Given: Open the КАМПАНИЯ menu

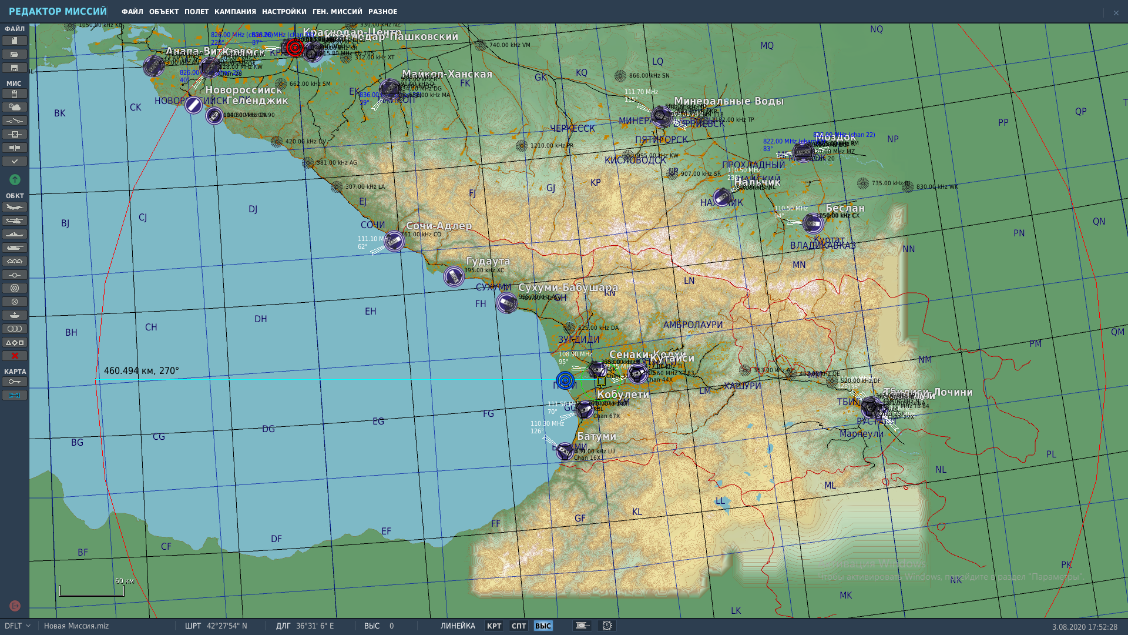Looking at the screenshot, I should pos(235,12).
